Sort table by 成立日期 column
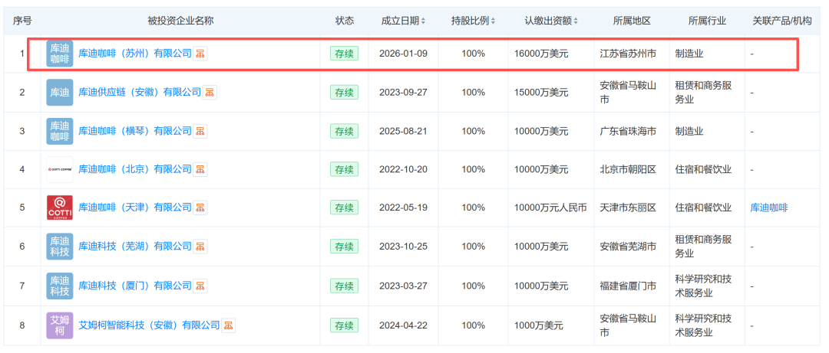This screenshot has width=829, height=353. [x=404, y=21]
